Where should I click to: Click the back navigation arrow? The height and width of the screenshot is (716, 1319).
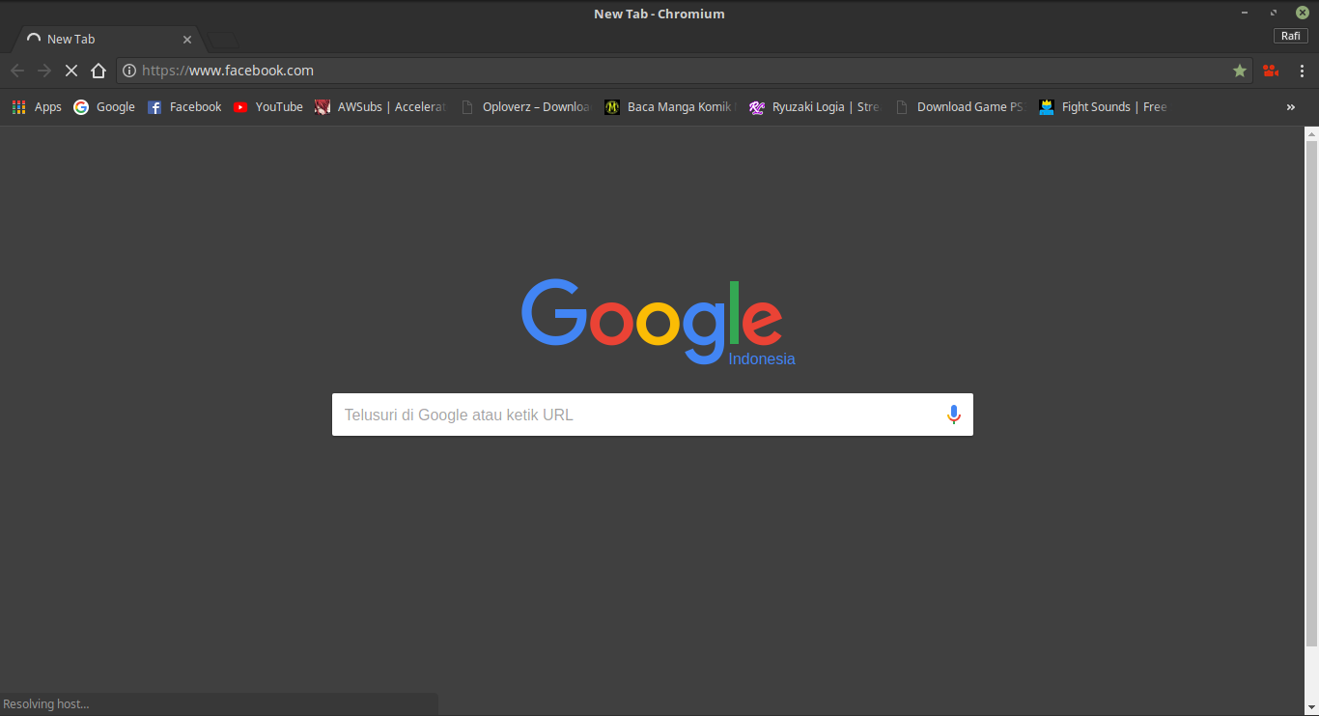(17, 70)
